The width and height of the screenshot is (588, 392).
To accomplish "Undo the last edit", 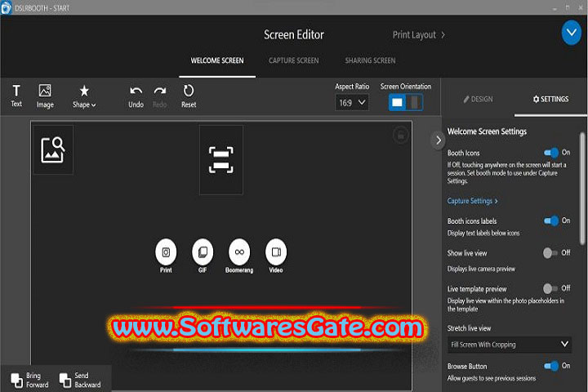I will [x=136, y=97].
